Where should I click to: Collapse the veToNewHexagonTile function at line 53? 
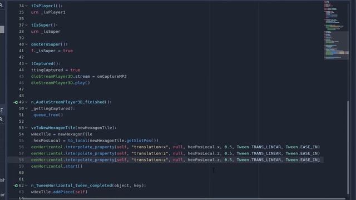[x=26, y=128]
